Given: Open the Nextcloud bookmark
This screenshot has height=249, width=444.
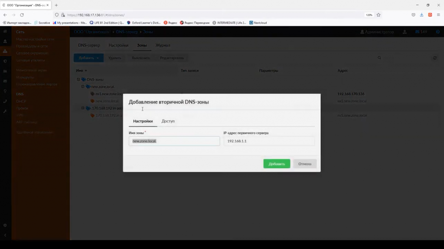Looking at the screenshot, I should (258, 22).
